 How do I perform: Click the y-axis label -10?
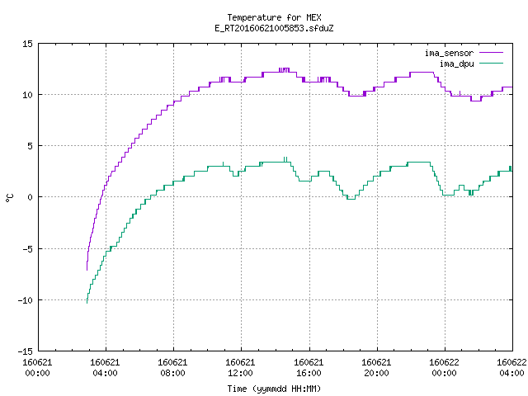(26, 300)
